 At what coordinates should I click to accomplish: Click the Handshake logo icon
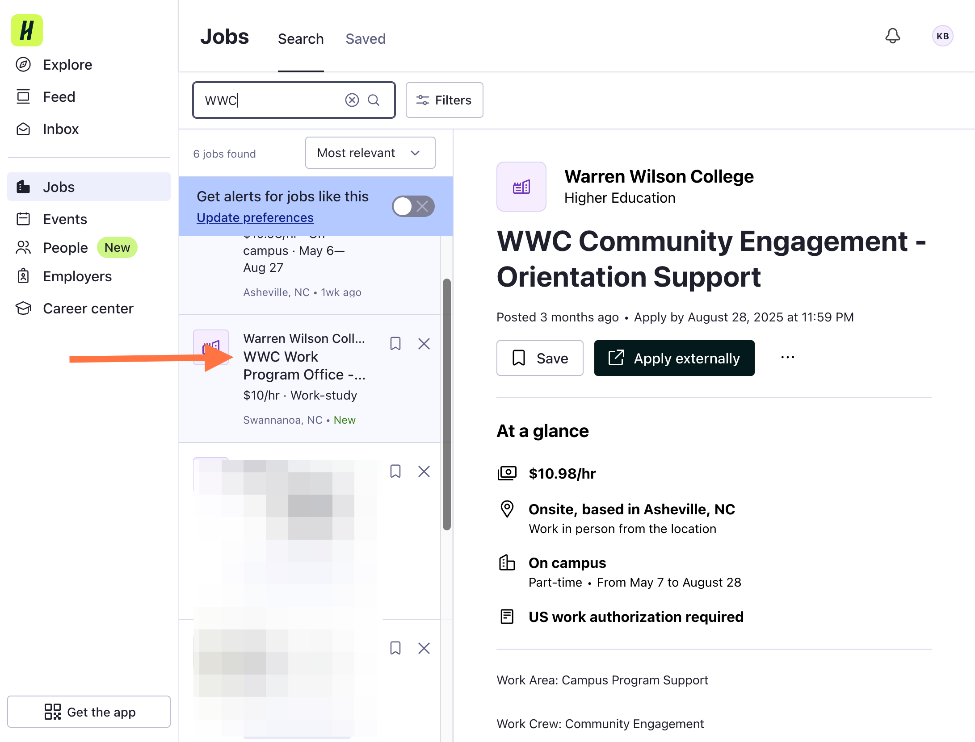[x=27, y=30]
